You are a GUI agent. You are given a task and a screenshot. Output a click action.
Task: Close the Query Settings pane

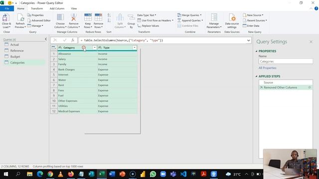311,42
